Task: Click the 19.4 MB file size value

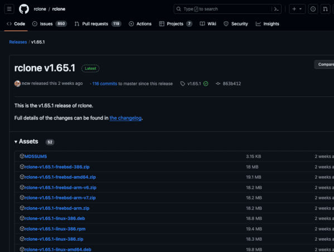Action: tap(254, 229)
